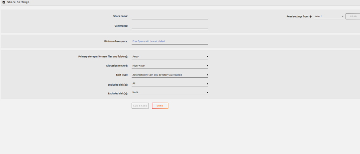Click the Share Settings header icon

pos(4,2)
